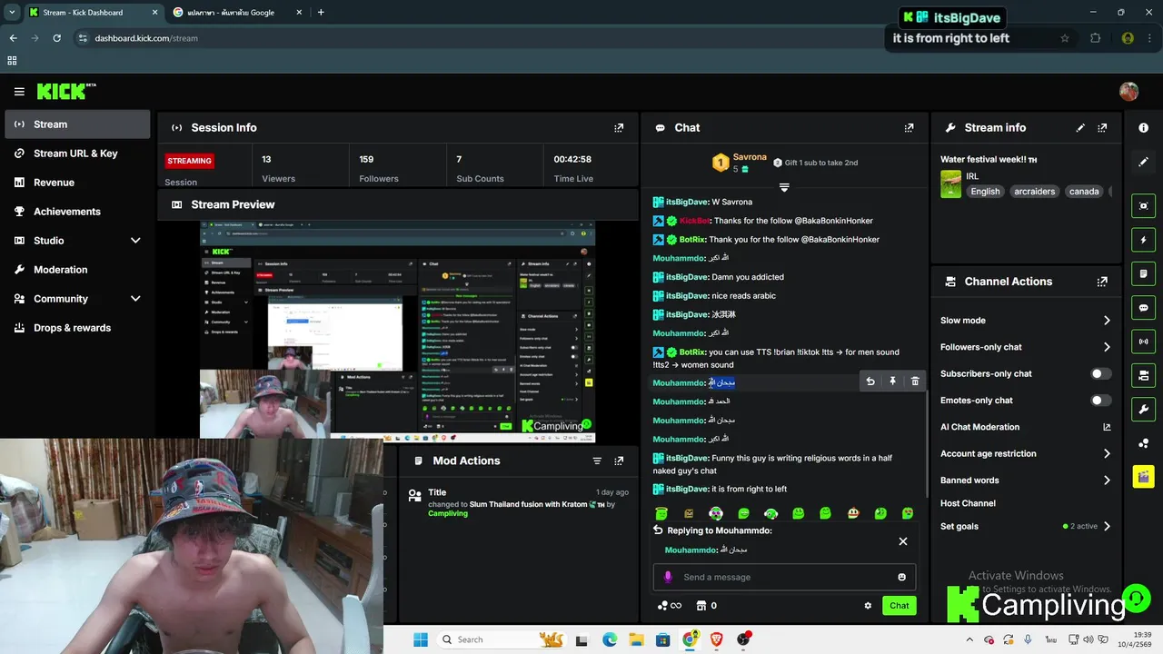This screenshot has height=654, width=1163.
Task: Select Stream in the left sidebar
Action: click(x=77, y=124)
